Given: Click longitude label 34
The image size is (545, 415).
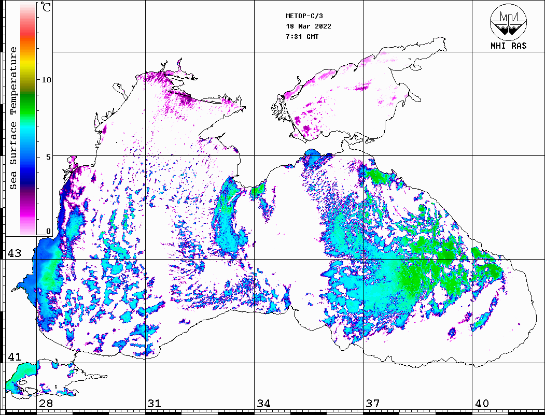Looking at the screenshot, I should 263,404.
